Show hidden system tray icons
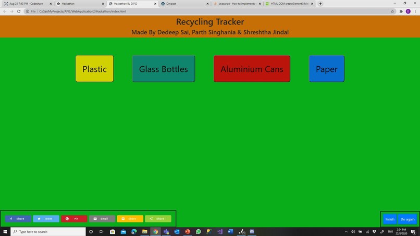The height and width of the screenshot is (236, 420). tap(346, 231)
